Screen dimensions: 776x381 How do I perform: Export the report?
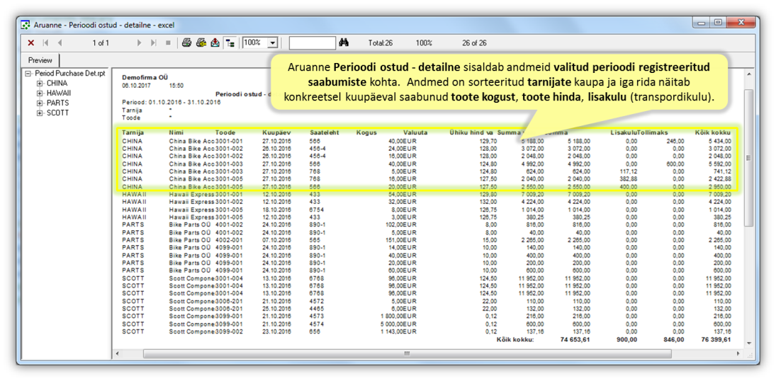click(215, 43)
